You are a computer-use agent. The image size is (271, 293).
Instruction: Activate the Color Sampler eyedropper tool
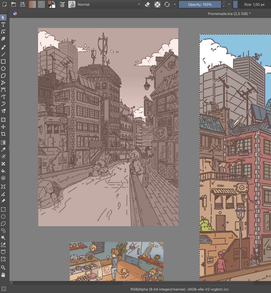tap(3, 150)
